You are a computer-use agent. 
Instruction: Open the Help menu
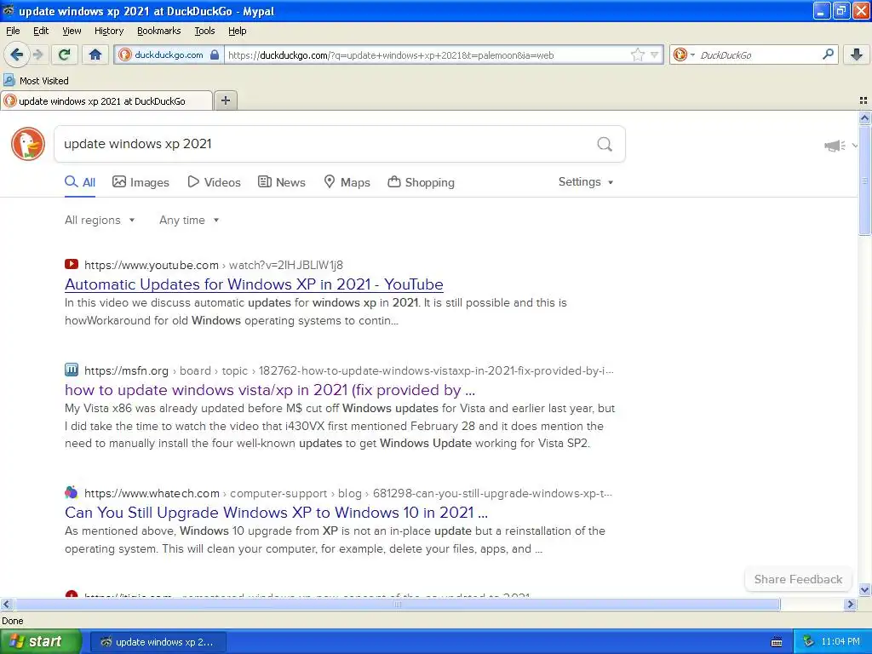tap(238, 31)
